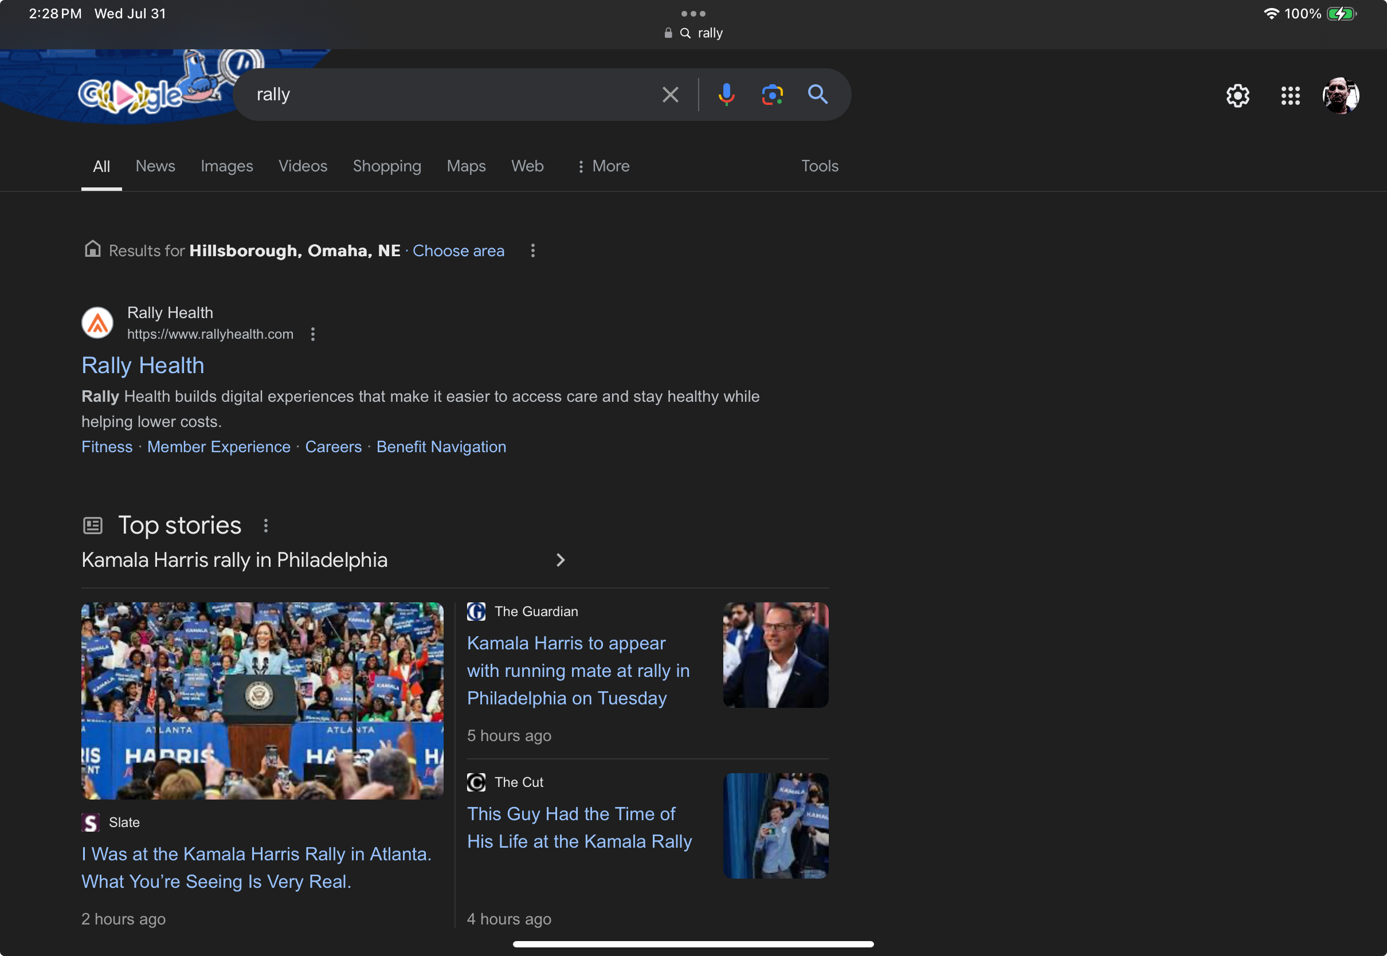Screen dimensions: 1387x956
Task: Tap the 2:28 PM clock
Action: (55, 13)
